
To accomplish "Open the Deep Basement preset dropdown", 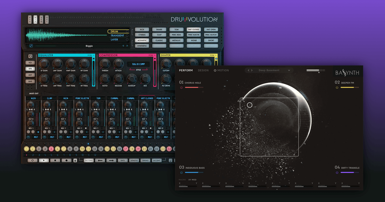I will coord(289,70).
